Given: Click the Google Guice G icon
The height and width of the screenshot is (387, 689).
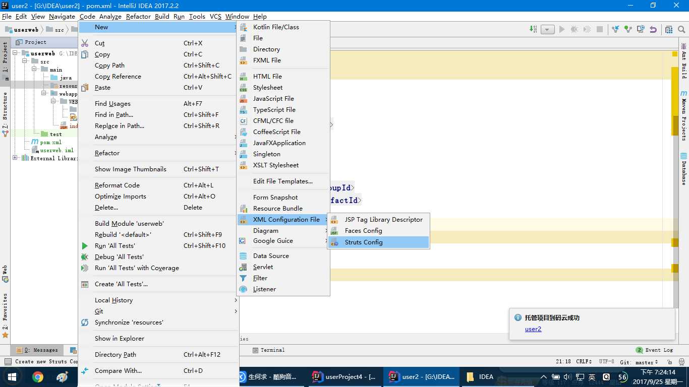Looking at the screenshot, I should [242, 241].
